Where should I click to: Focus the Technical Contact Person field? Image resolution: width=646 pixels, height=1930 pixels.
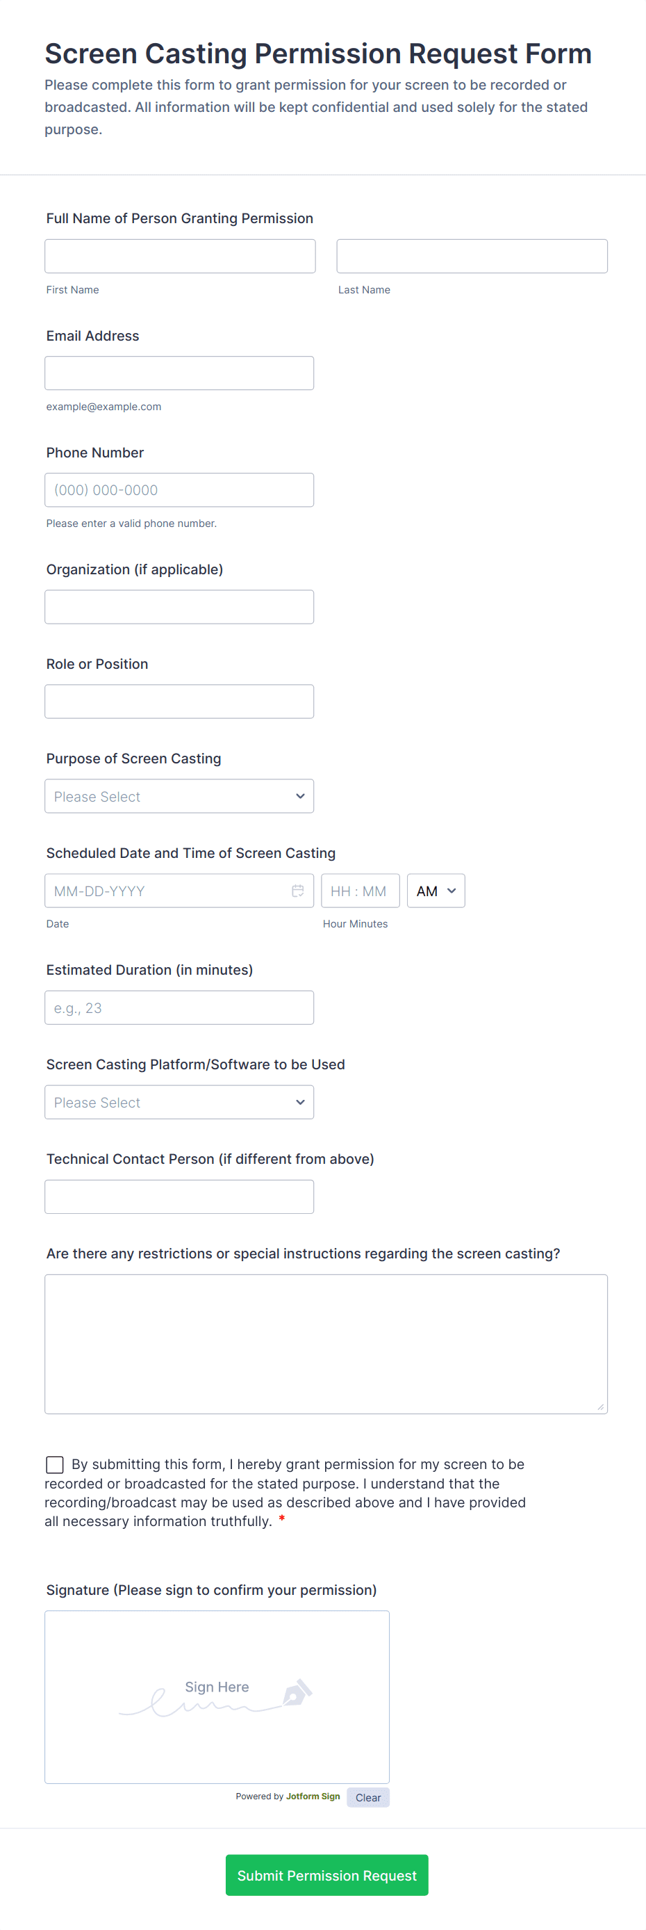tap(179, 1197)
